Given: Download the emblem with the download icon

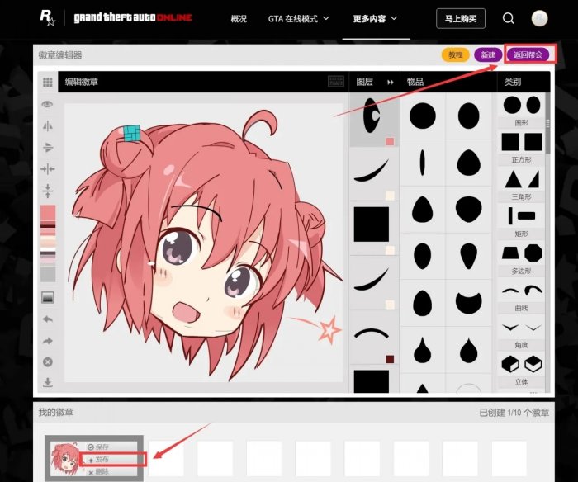Looking at the screenshot, I should coord(48,383).
